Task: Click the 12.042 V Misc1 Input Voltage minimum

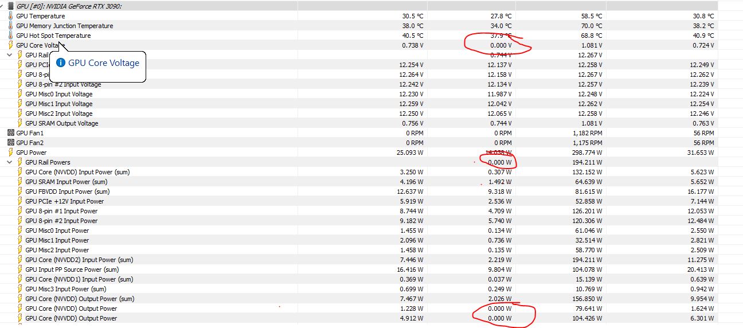Action: click(500, 104)
